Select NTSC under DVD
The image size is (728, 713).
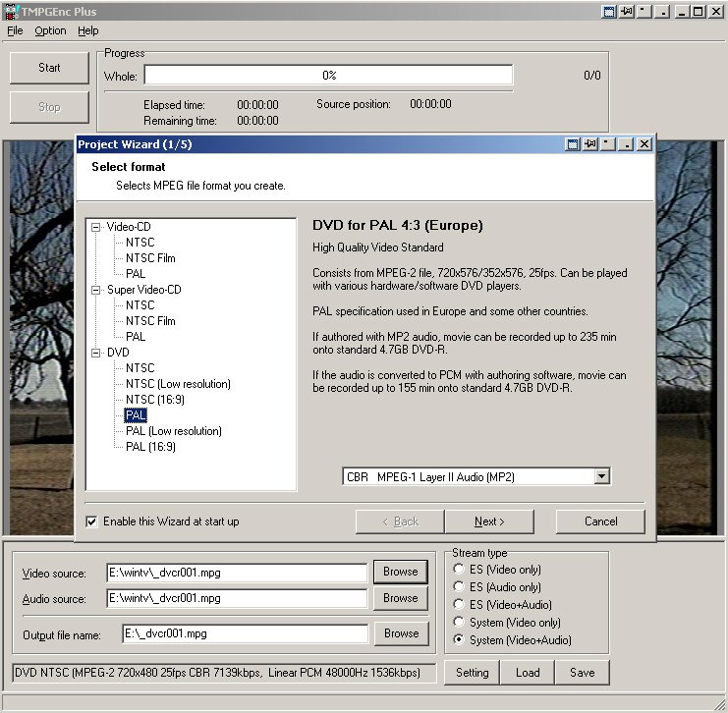[x=140, y=368]
